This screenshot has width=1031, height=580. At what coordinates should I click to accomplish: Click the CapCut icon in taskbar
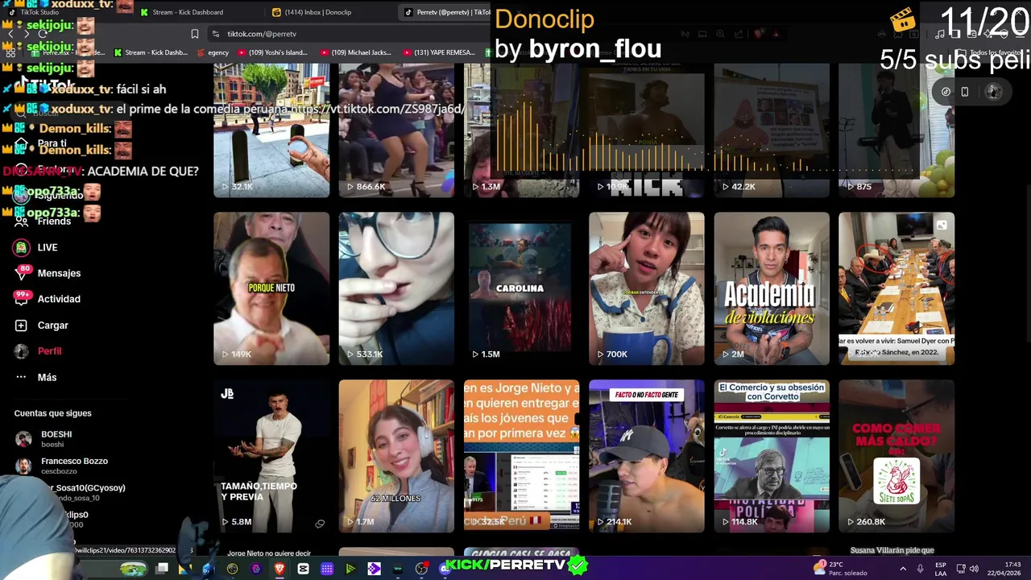(x=303, y=569)
